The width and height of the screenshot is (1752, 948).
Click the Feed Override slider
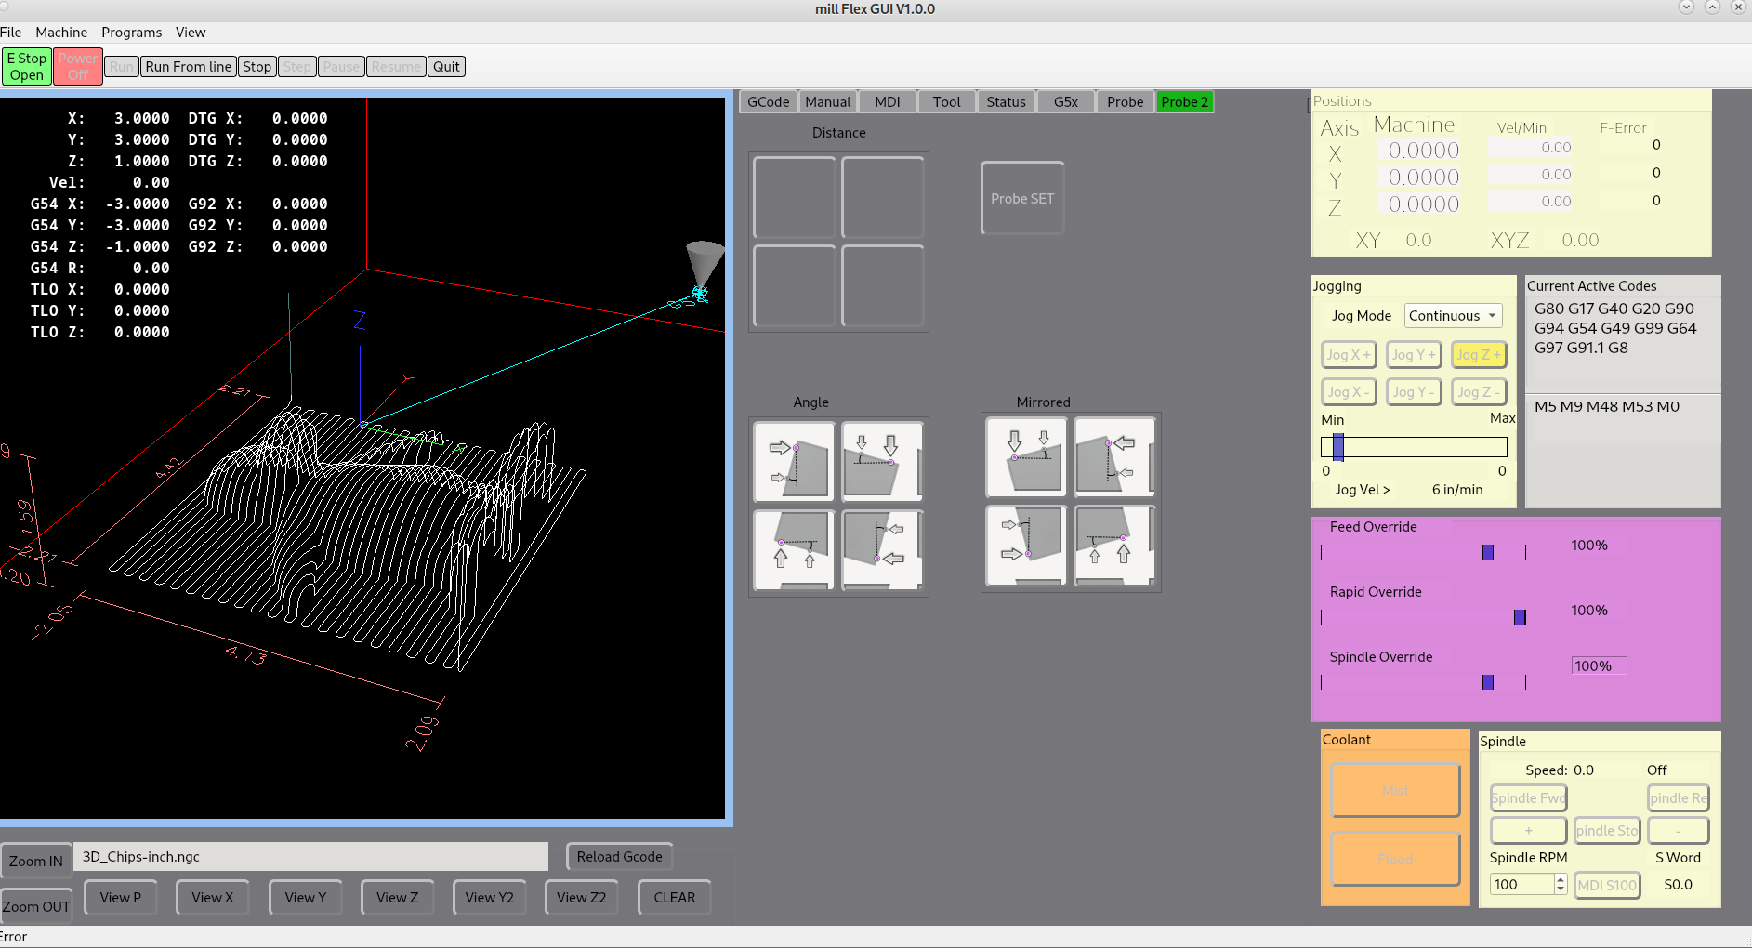tap(1423, 552)
